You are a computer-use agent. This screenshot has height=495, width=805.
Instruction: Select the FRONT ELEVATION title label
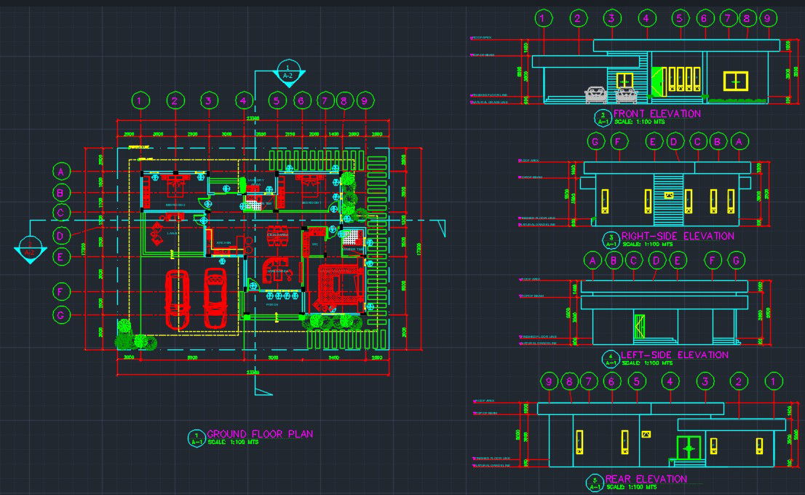657,114
